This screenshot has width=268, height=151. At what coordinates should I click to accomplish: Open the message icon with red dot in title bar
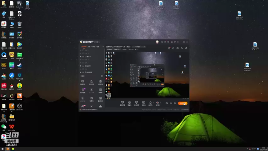coord(165,42)
